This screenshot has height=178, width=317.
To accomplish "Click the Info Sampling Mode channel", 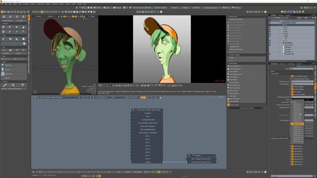I will point(148,130).
